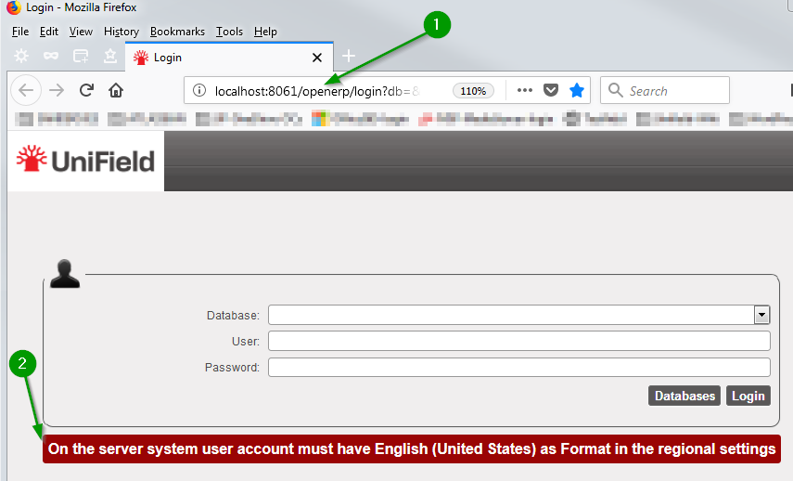Image resolution: width=793 pixels, height=481 pixels.
Task: Reload the page with the refresh icon
Action: click(x=86, y=90)
